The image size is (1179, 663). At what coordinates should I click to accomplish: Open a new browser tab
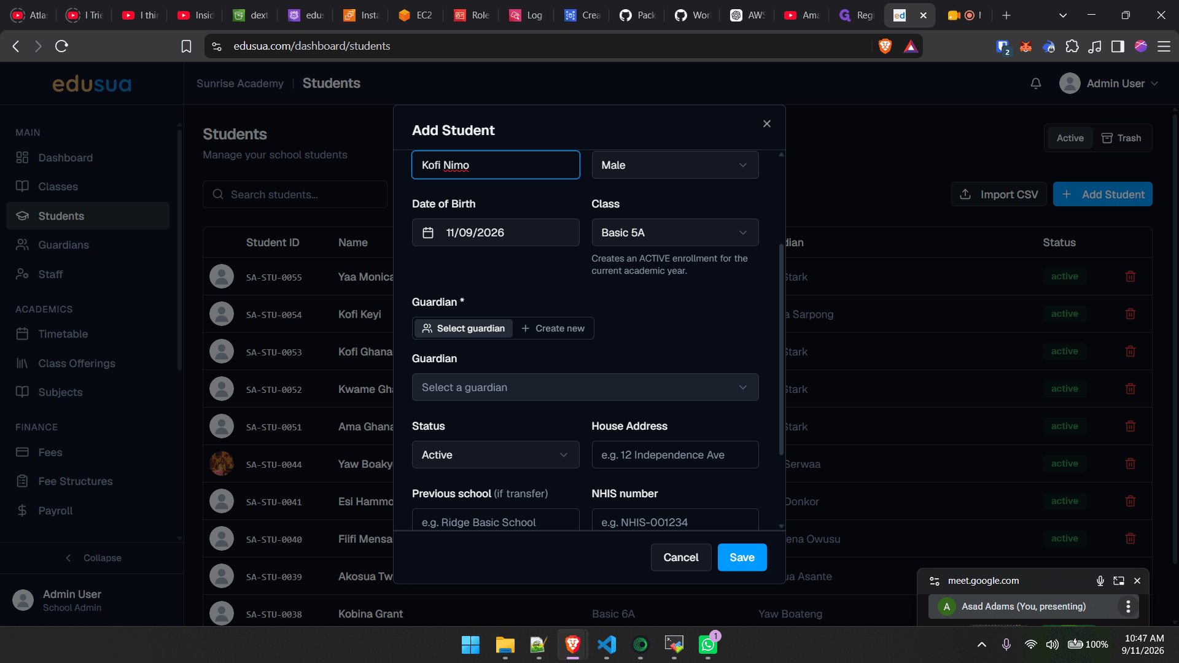[1006, 15]
